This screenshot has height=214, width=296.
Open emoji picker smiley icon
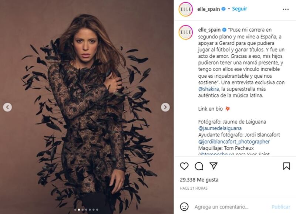(x=184, y=207)
